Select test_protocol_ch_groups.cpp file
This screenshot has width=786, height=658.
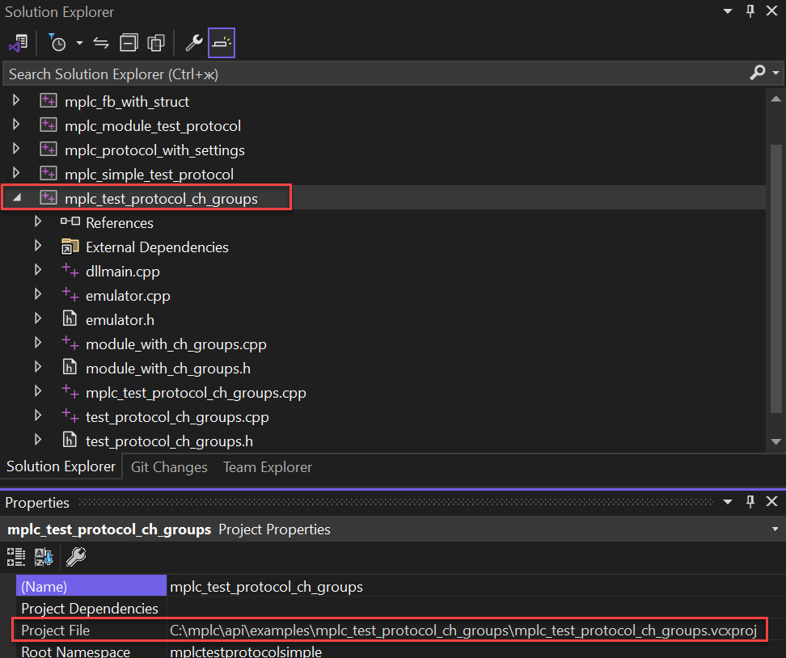(177, 417)
